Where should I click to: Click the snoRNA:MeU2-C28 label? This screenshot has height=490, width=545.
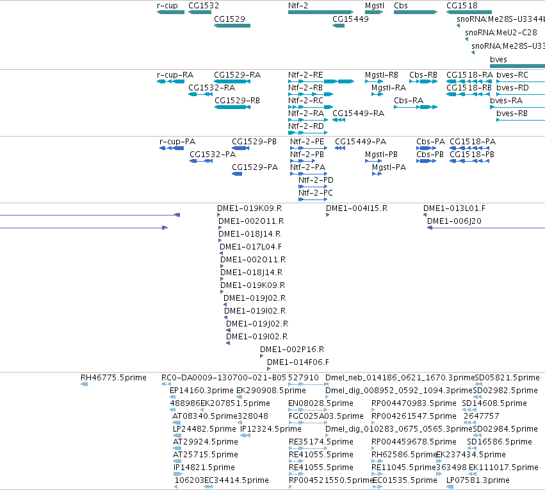point(501,32)
